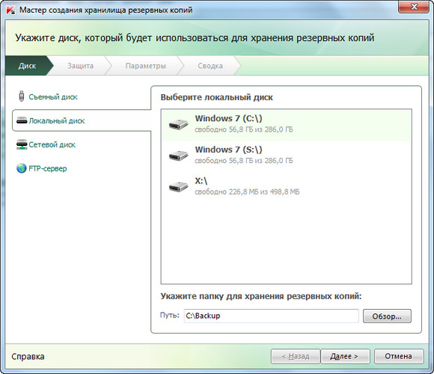Click the Отмена button
The width and height of the screenshot is (434, 374).
399,356
